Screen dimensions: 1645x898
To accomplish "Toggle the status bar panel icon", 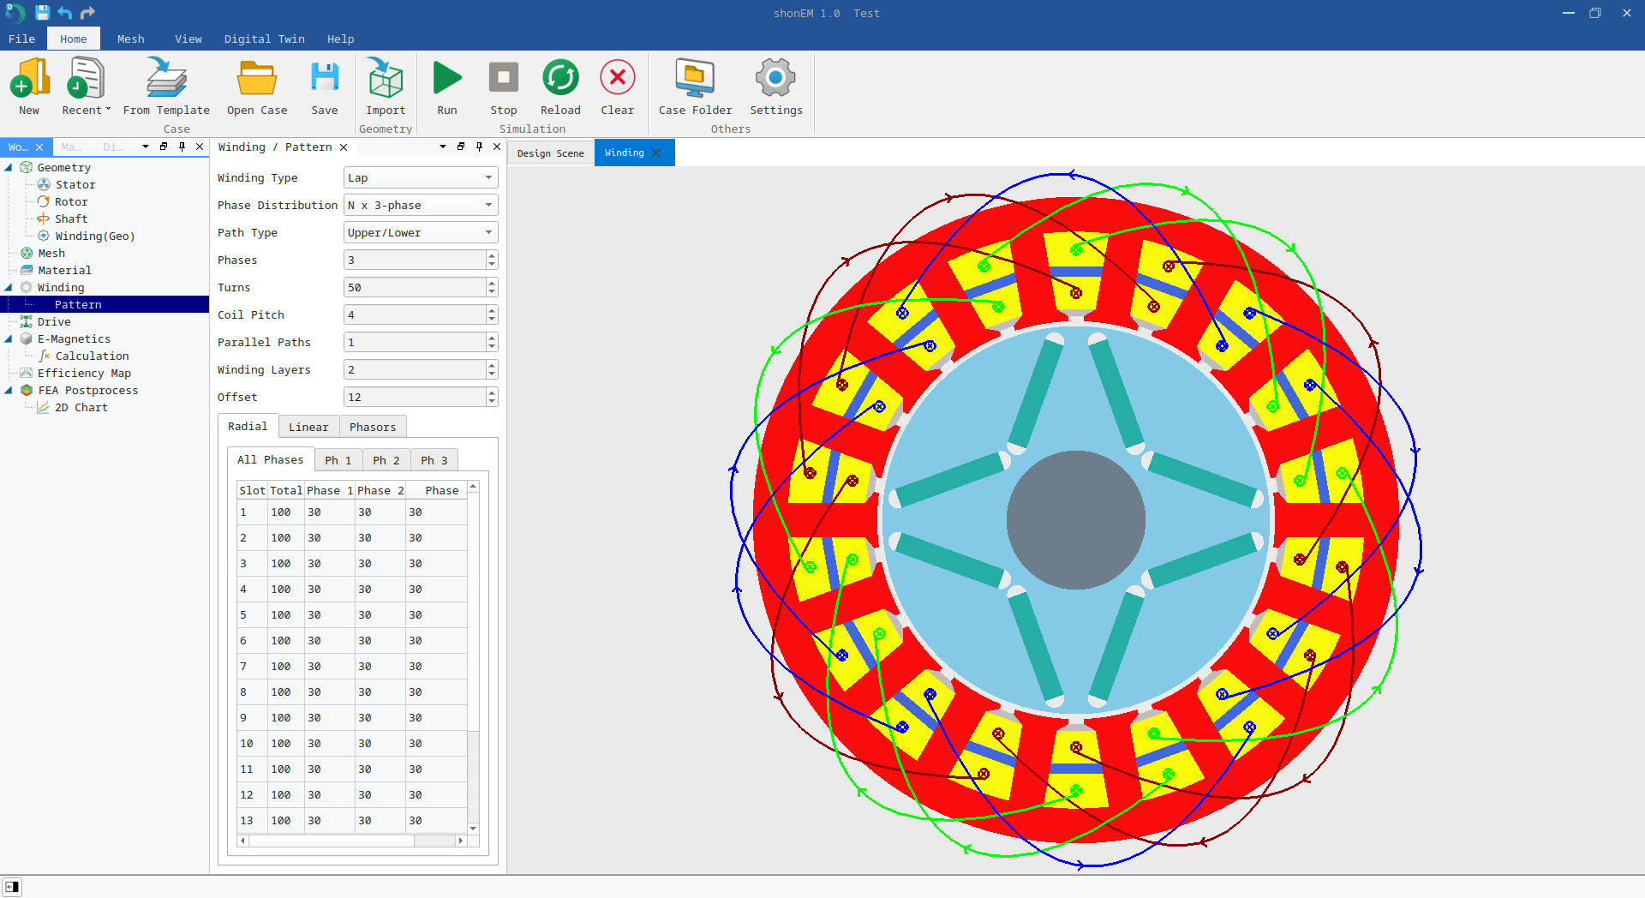I will (11, 887).
